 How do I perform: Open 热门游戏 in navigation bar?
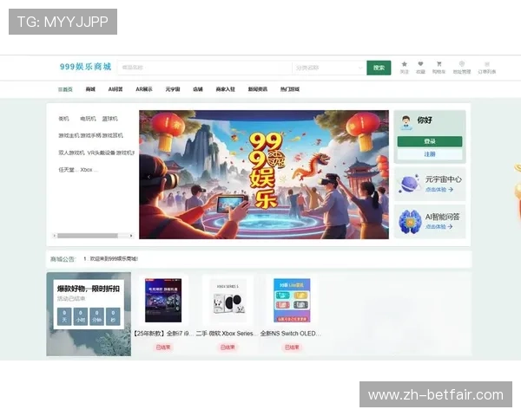pyautogui.click(x=290, y=89)
